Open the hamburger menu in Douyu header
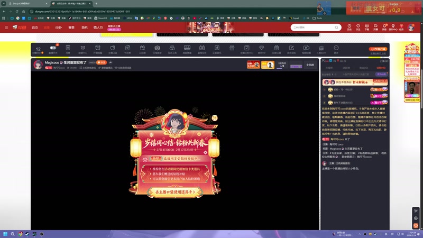Image resolution: width=423 pixels, height=238 pixels. (x=6, y=28)
